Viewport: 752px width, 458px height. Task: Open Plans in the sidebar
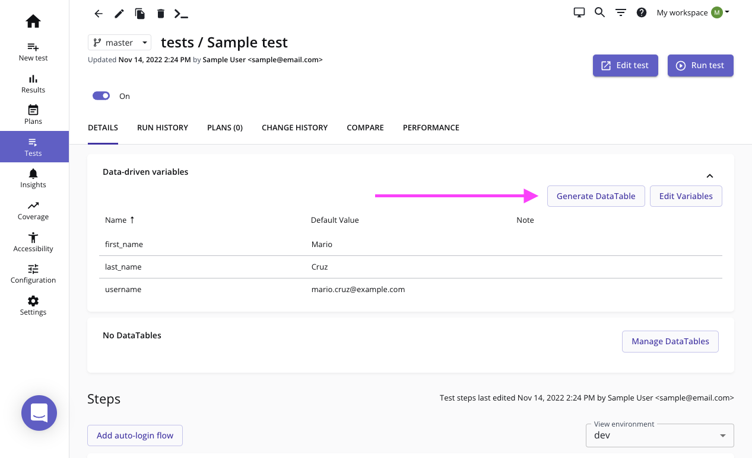coord(33,115)
